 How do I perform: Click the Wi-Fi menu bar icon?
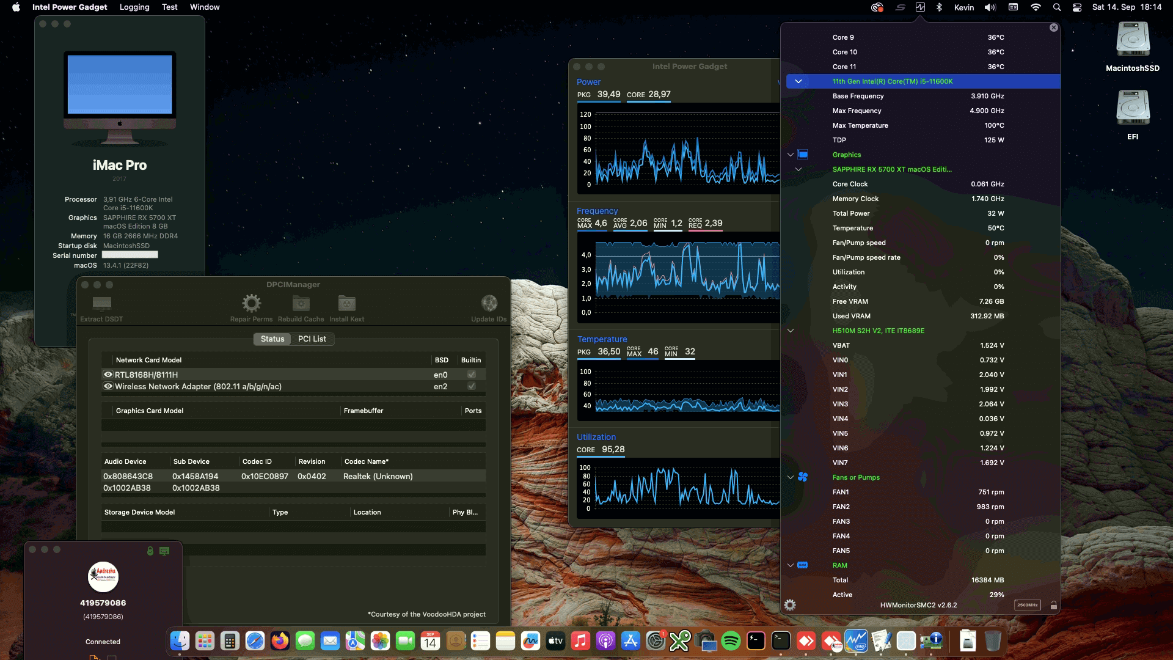[1036, 7]
